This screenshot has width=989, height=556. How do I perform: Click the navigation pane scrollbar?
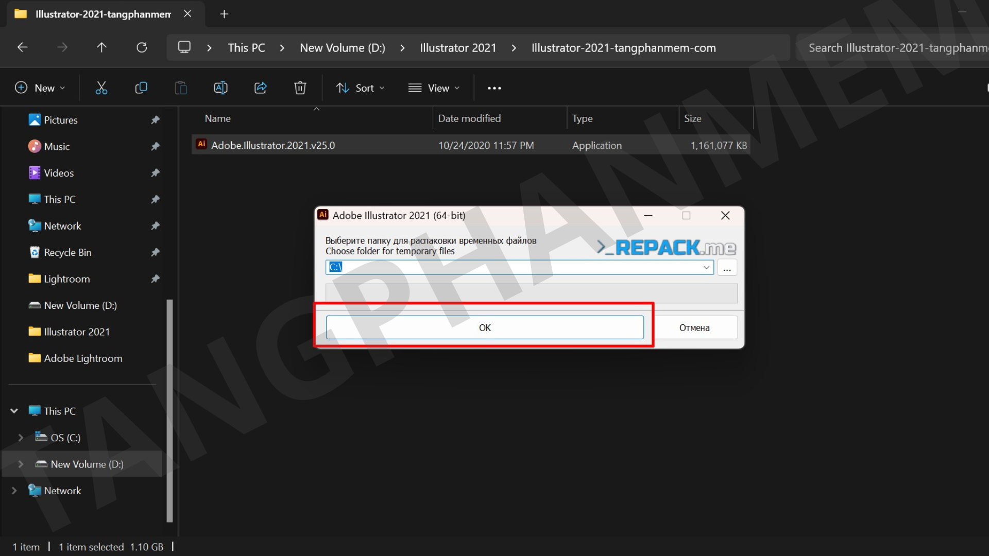(169, 411)
